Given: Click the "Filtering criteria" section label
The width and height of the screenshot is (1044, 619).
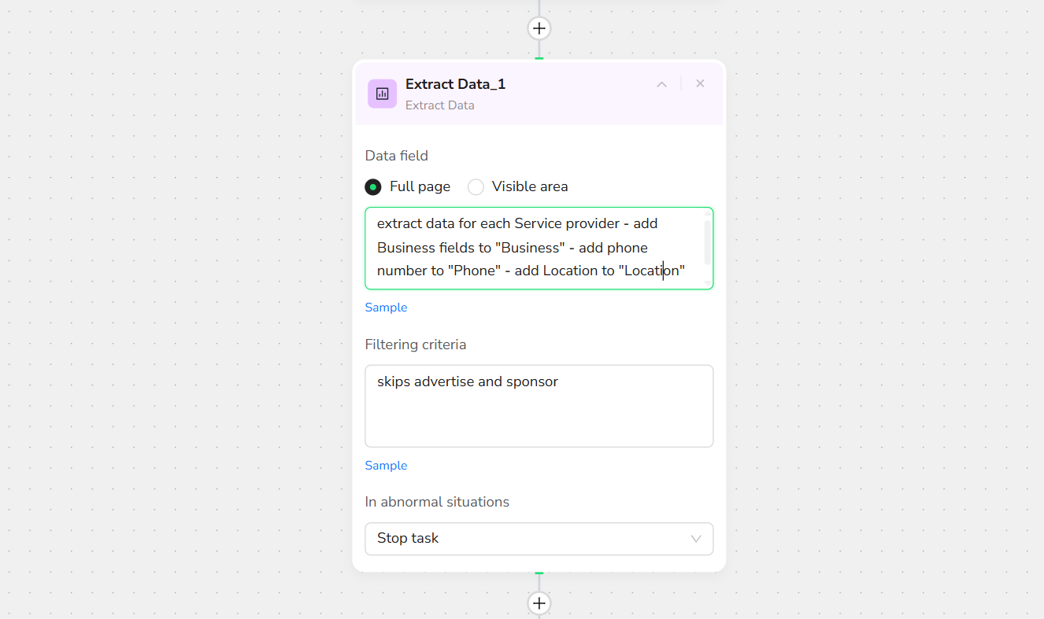Looking at the screenshot, I should [x=416, y=345].
